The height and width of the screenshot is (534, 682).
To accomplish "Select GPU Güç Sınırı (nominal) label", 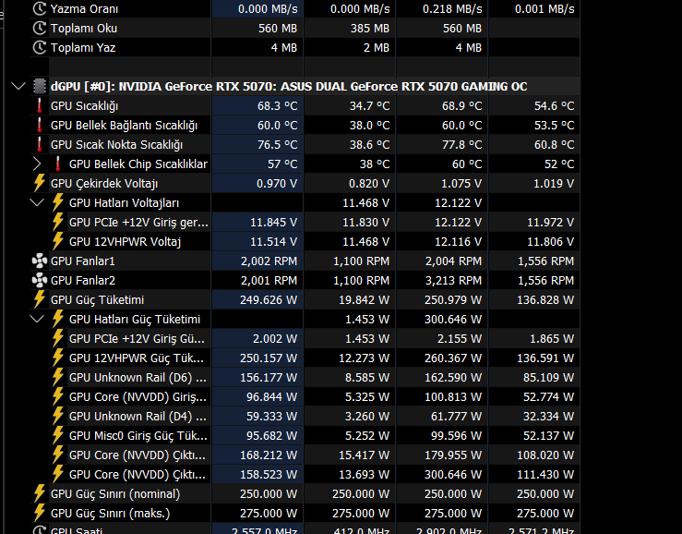I will coord(115,494).
